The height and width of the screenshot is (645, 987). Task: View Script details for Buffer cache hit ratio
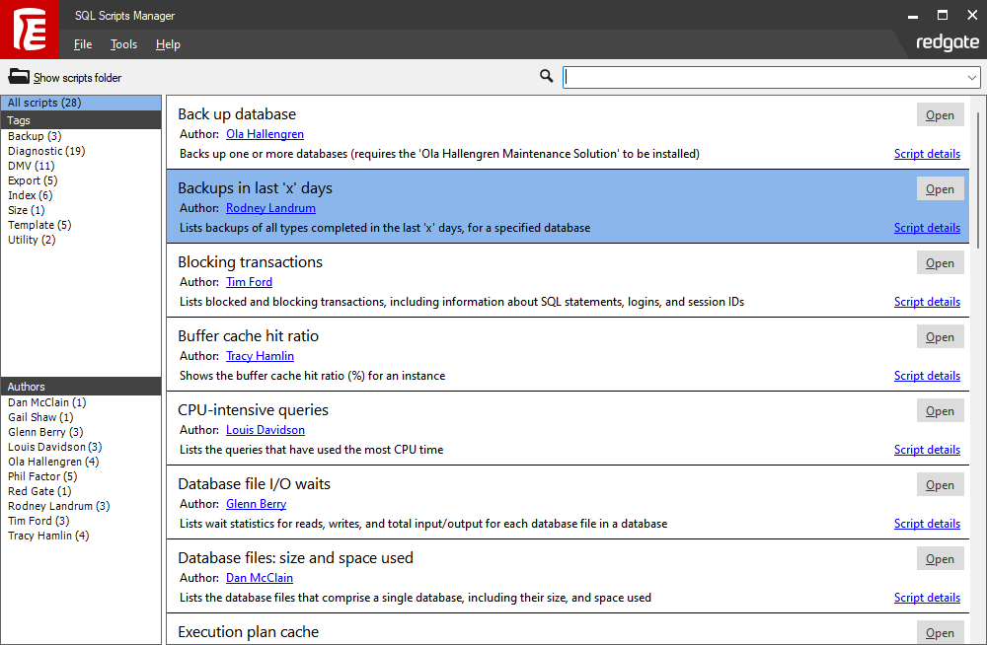927,376
